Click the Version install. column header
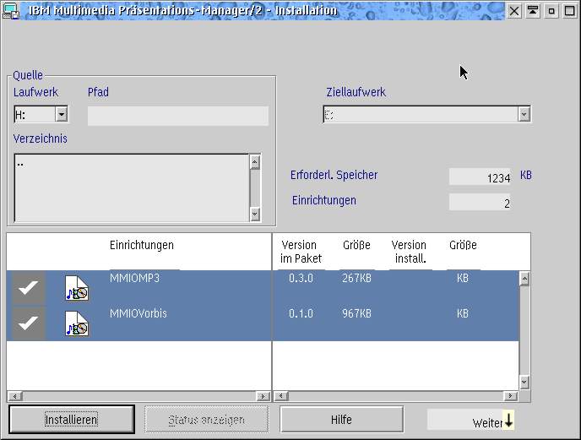Image resolution: width=581 pixels, height=440 pixels. click(409, 252)
